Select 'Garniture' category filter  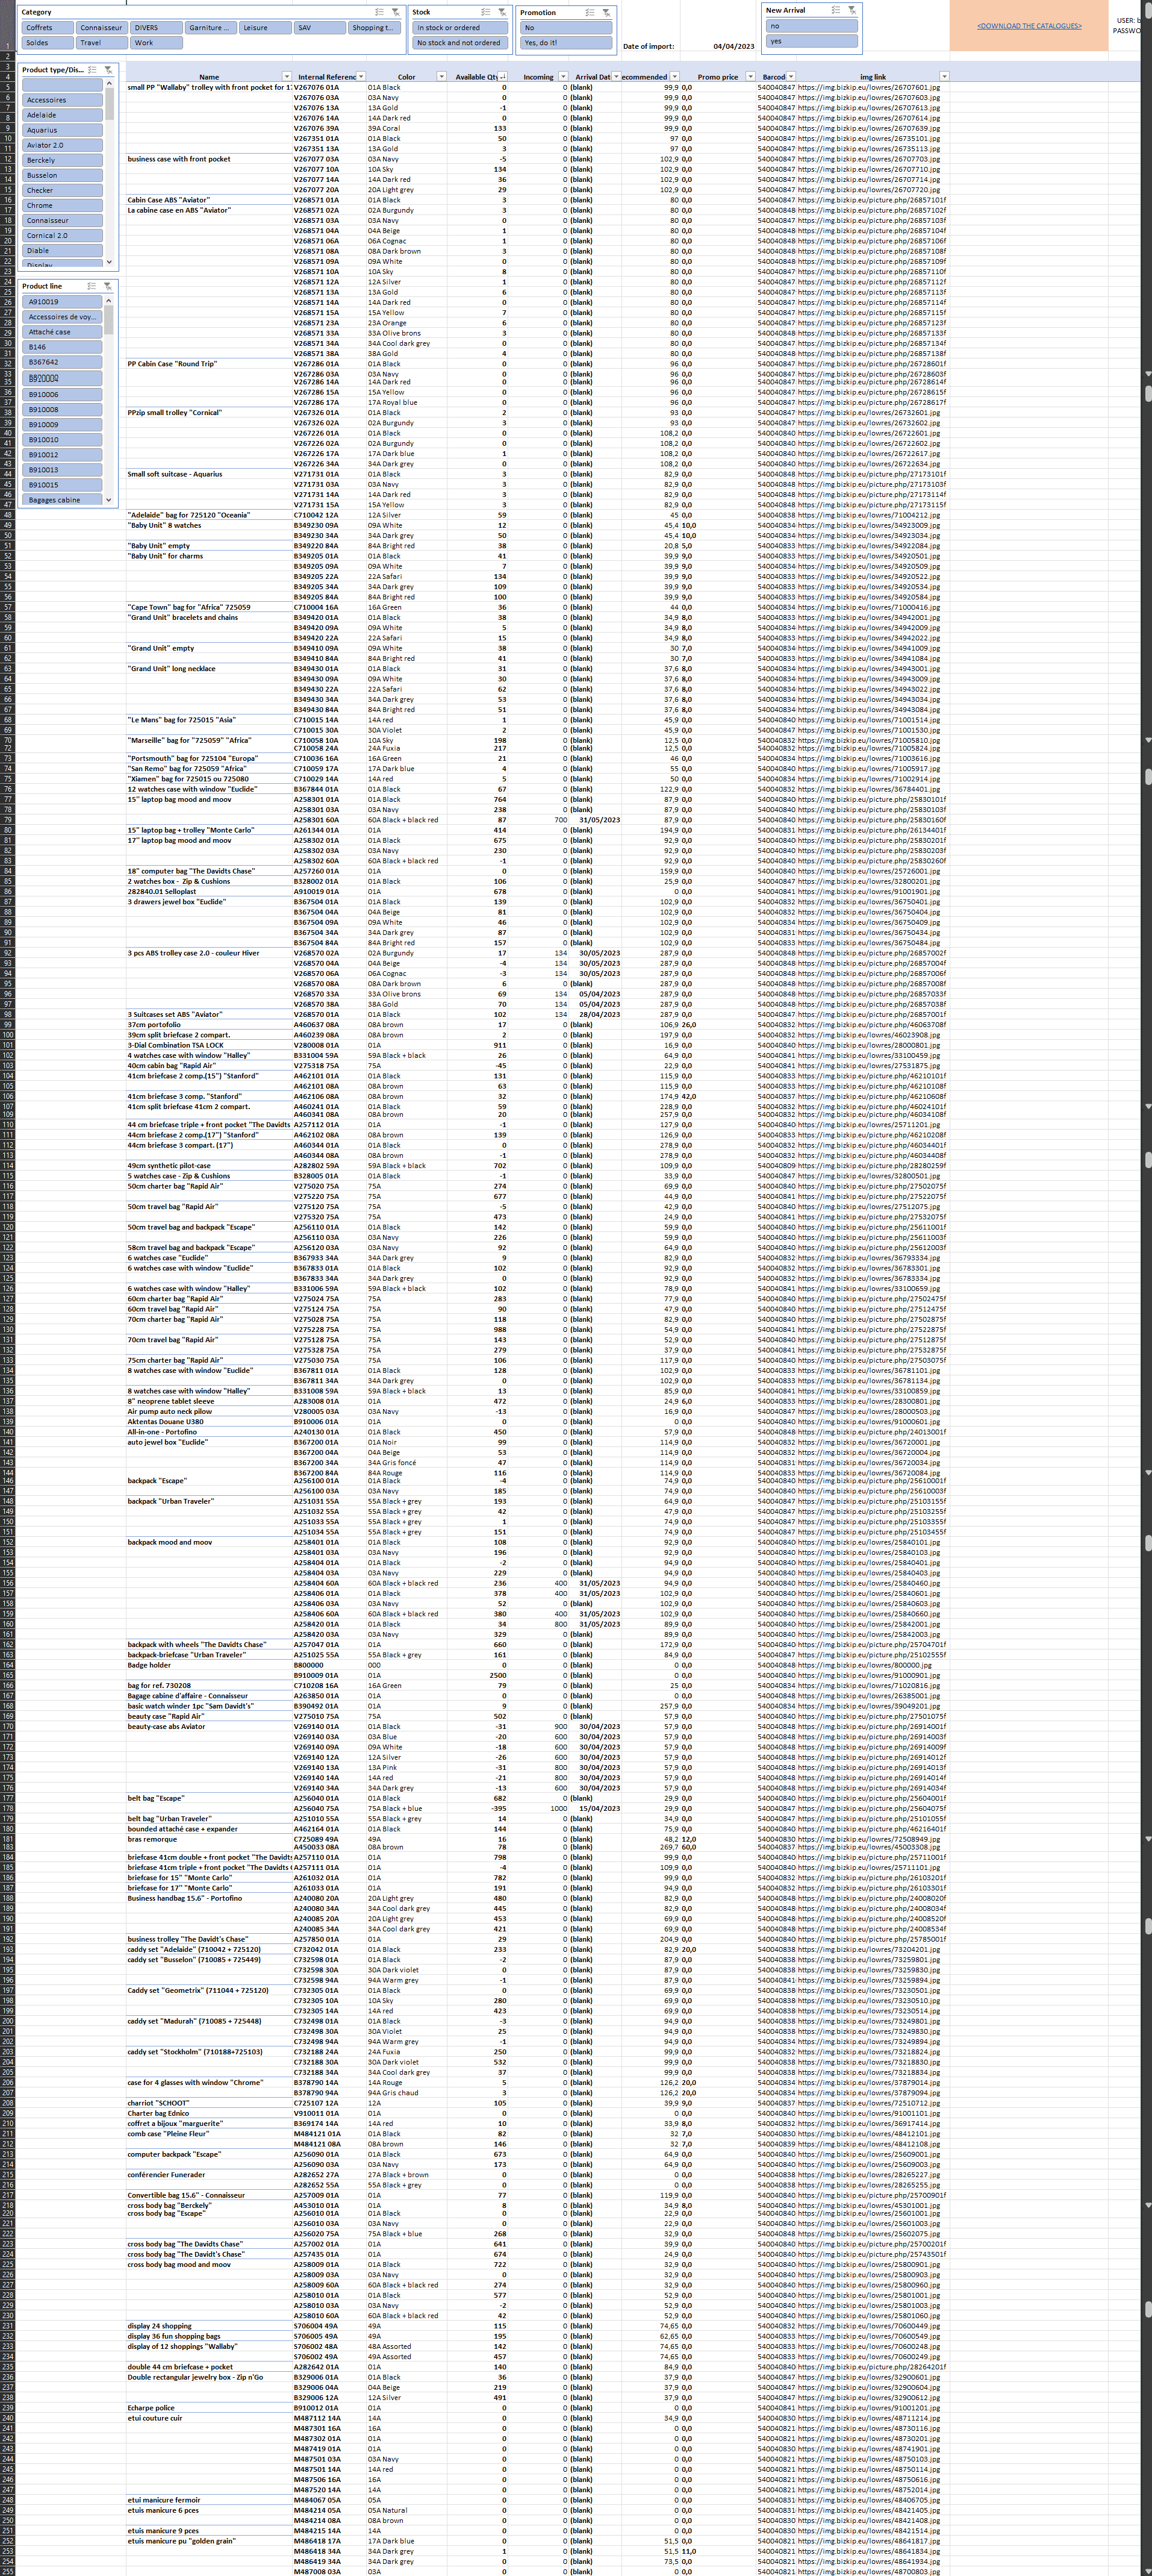point(210,28)
